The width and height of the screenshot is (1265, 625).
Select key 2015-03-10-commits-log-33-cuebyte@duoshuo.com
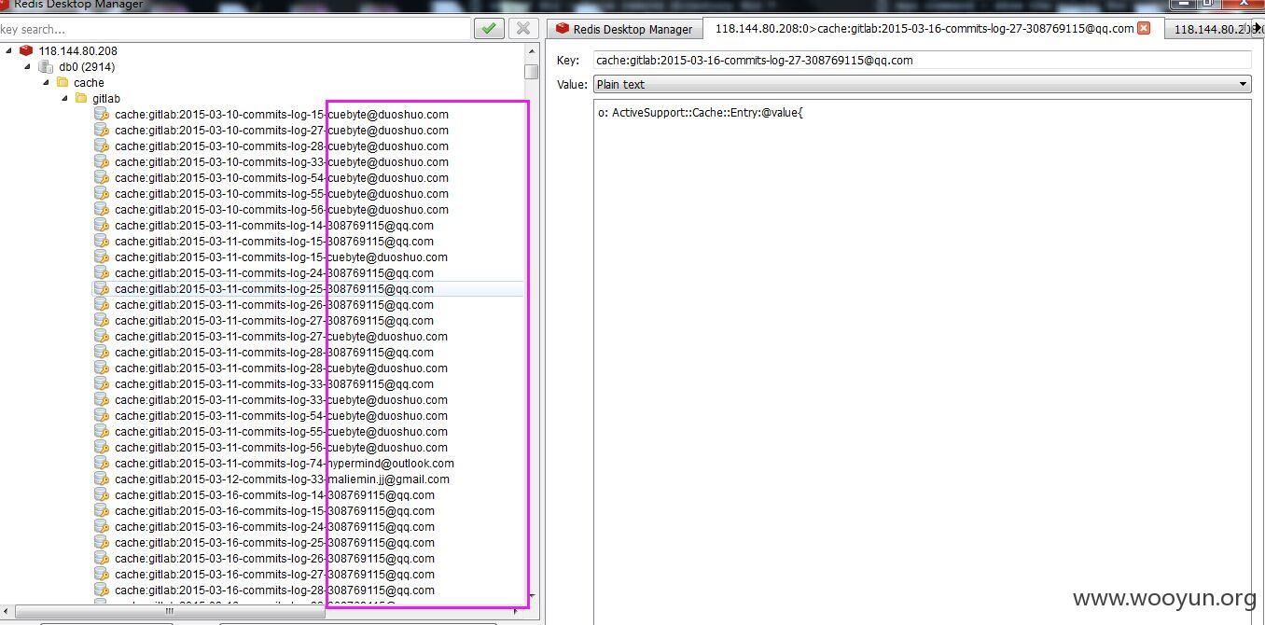pyautogui.click(x=282, y=161)
